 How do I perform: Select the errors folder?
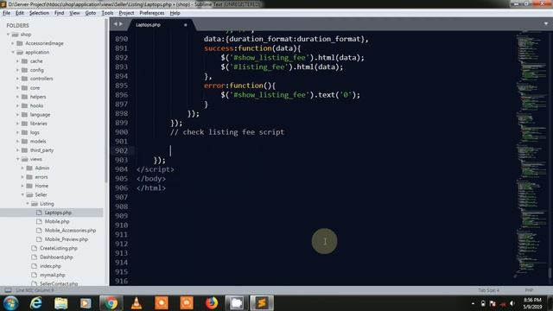tap(41, 177)
